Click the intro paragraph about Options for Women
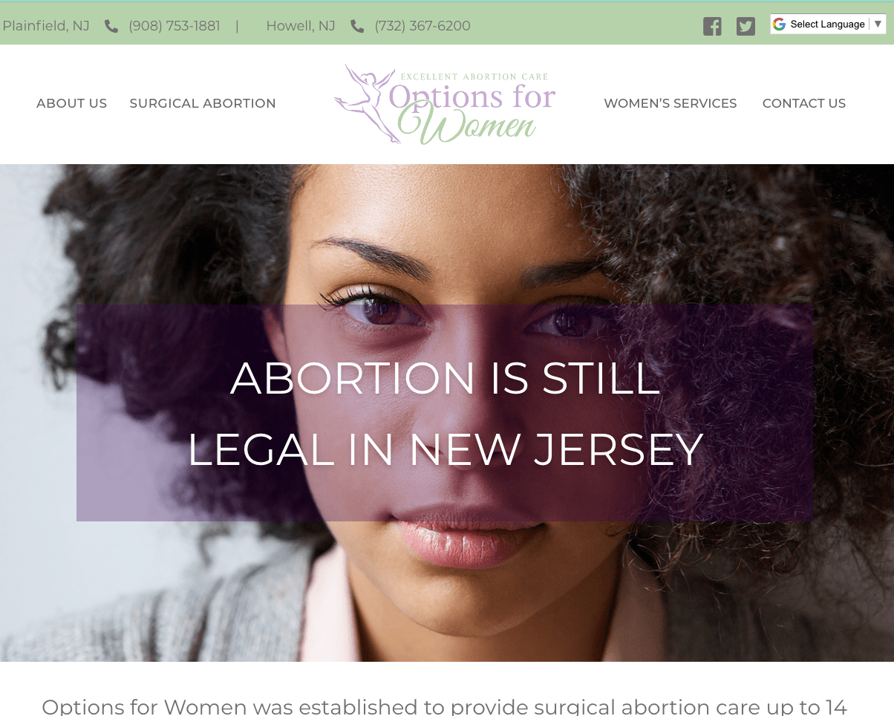The width and height of the screenshot is (894, 716). point(444,706)
